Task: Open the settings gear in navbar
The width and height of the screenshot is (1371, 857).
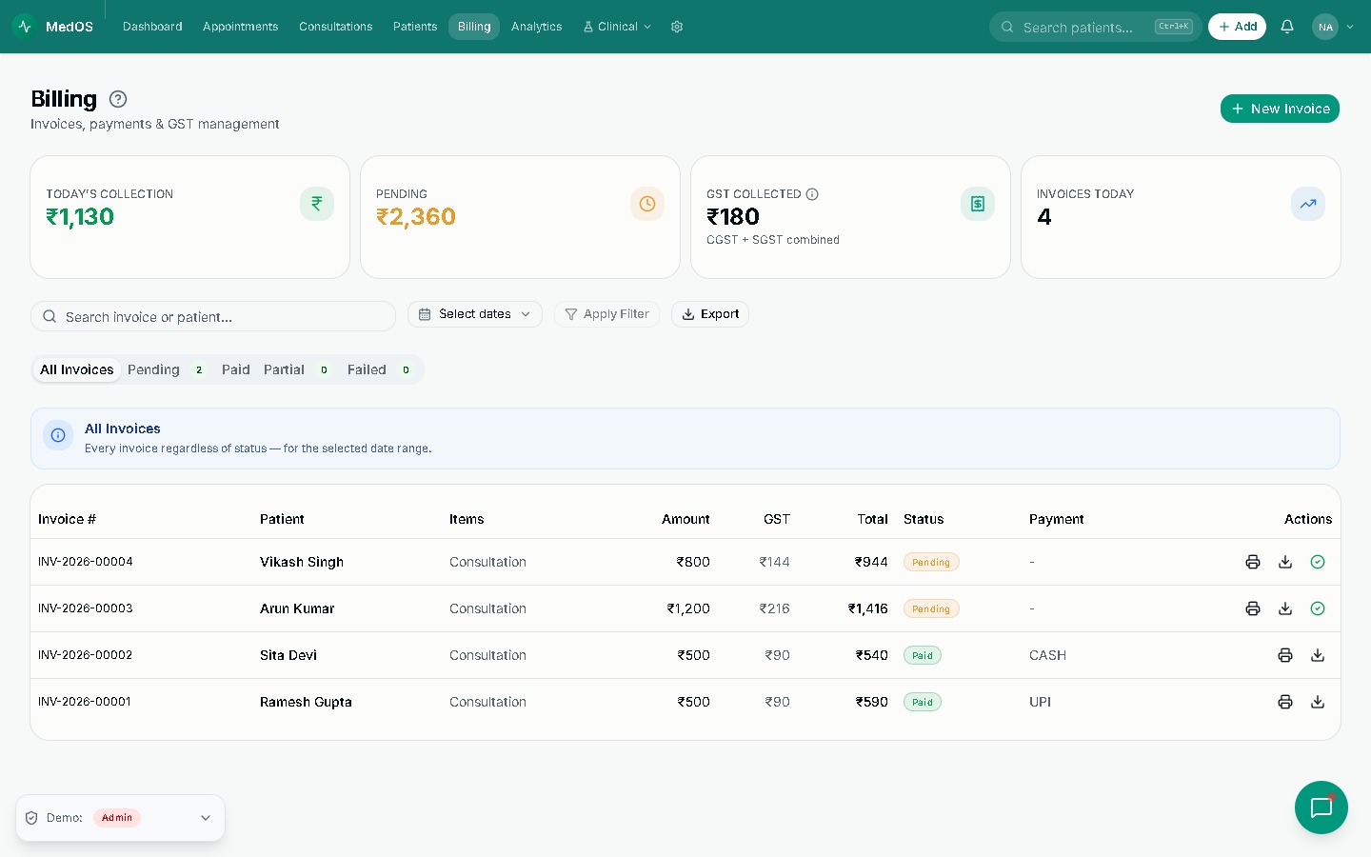Action: pos(677,27)
